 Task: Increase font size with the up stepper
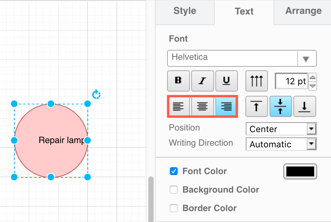313,77
